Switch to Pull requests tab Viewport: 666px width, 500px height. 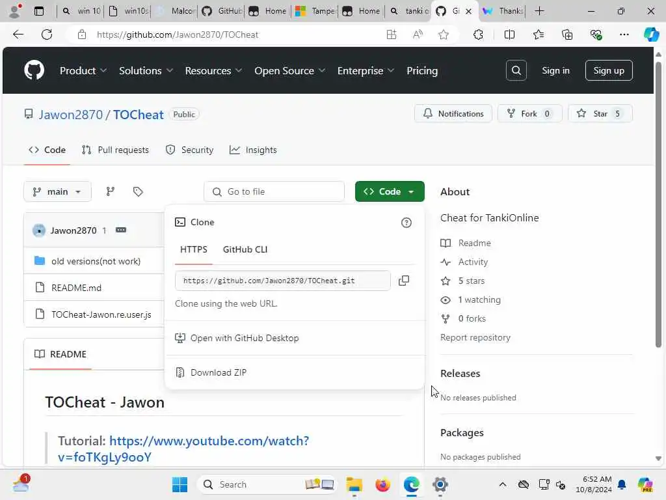click(116, 150)
